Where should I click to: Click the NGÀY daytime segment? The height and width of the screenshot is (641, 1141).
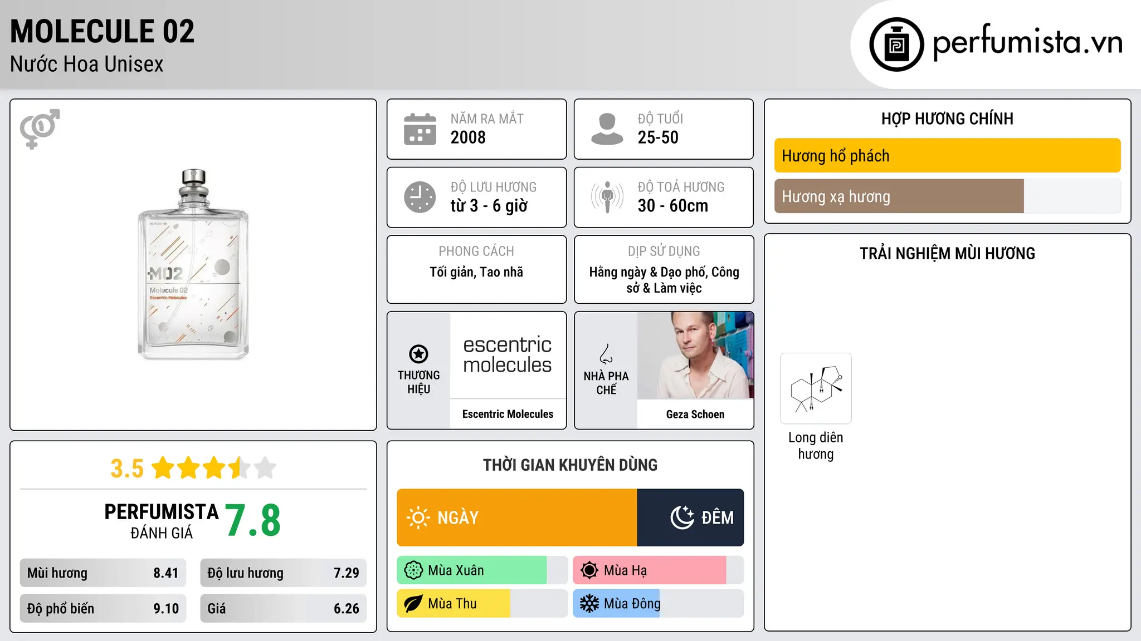pos(517,517)
